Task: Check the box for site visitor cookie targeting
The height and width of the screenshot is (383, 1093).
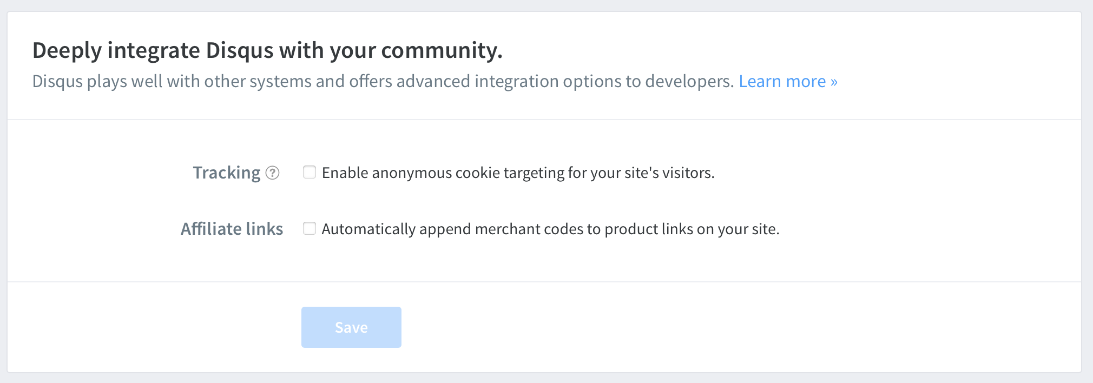Action: (x=310, y=173)
